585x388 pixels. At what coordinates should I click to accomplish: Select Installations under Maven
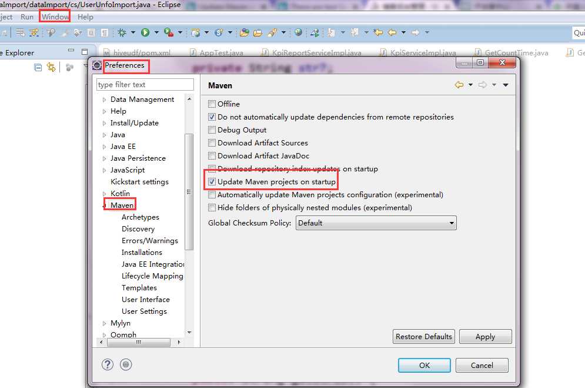(x=142, y=253)
